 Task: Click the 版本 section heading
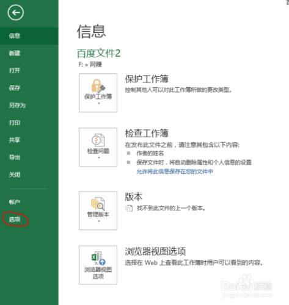134,196
